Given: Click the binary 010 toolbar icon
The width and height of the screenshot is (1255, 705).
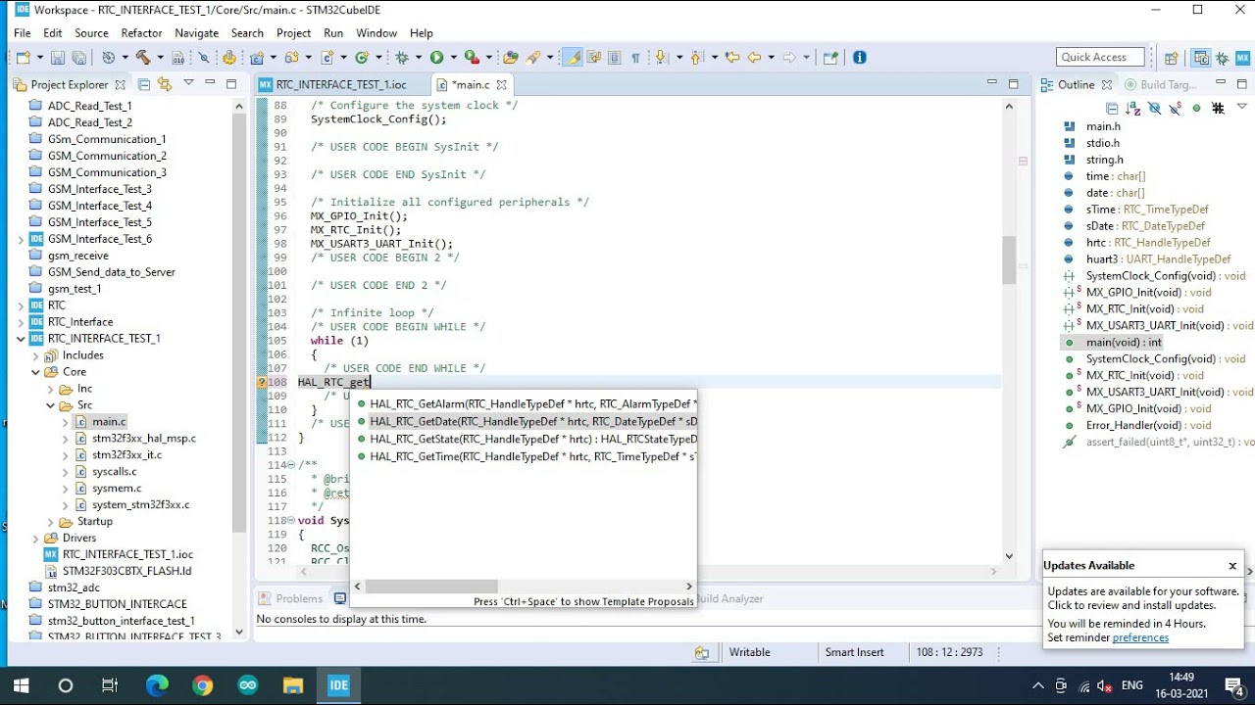Looking at the screenshot, I should click(x=177, y=58).
